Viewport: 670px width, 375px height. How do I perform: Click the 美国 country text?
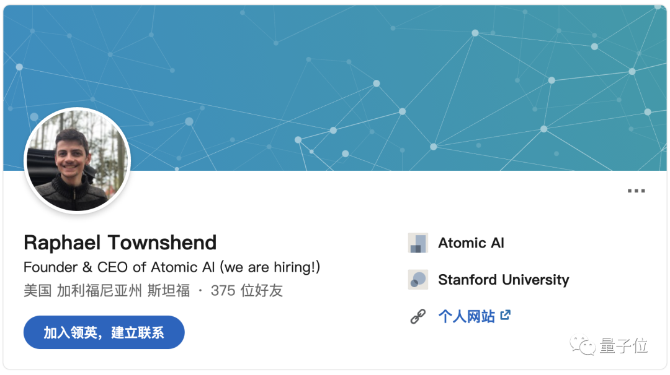tap(37, 290)
